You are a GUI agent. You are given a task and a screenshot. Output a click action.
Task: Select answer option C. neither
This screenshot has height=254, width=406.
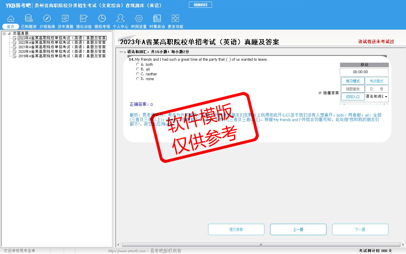pyautogui.click(x=138, y=74)
